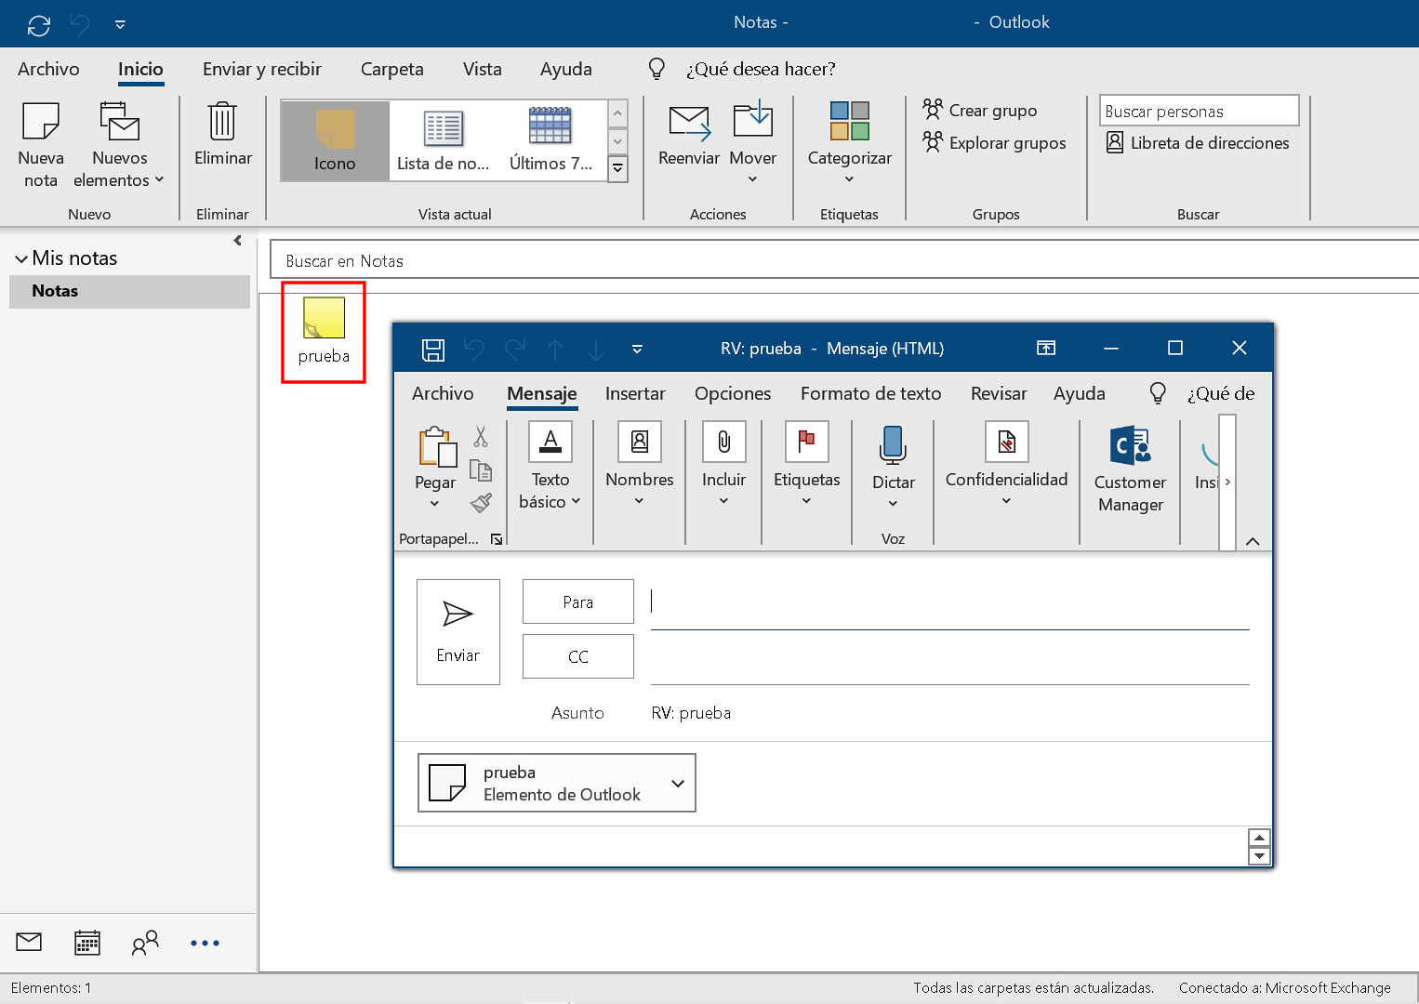Click the Dictar microphone icon
This screenshot has height=1004, width=1419.
pyautogui.click(x=893, y=445)
